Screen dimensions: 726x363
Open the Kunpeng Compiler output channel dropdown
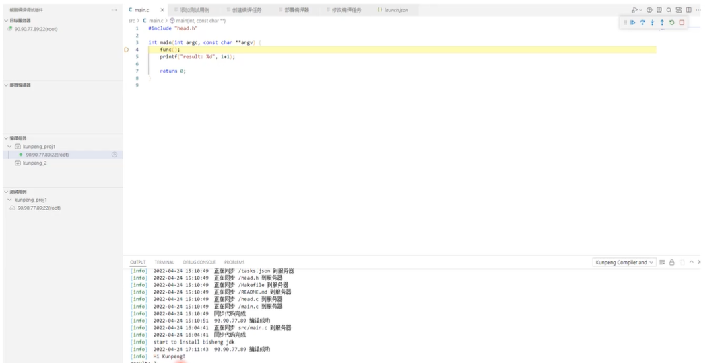pos(624,262)
